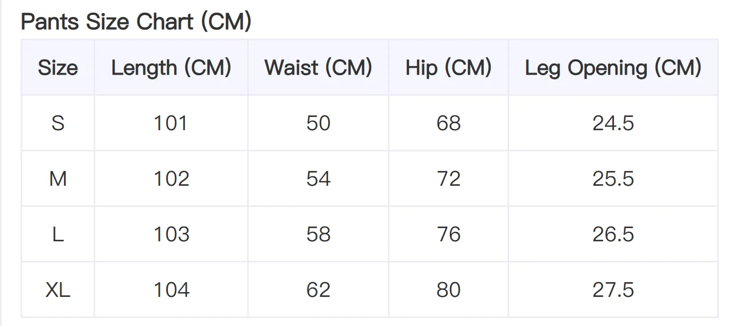This screenshot has width=733, height=326.
Task: Select the waist value 62
Action: click(x=318, y=290)
